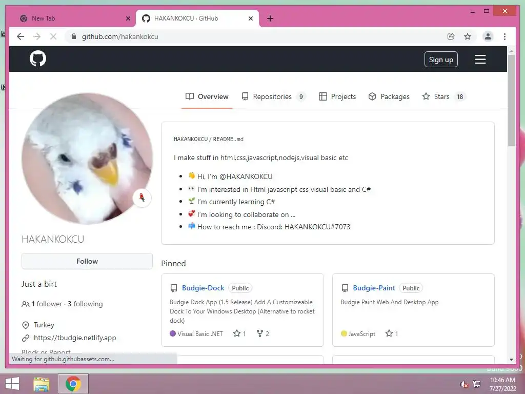Open the Projects tab

pyautogui.click(x=337, y=96)
